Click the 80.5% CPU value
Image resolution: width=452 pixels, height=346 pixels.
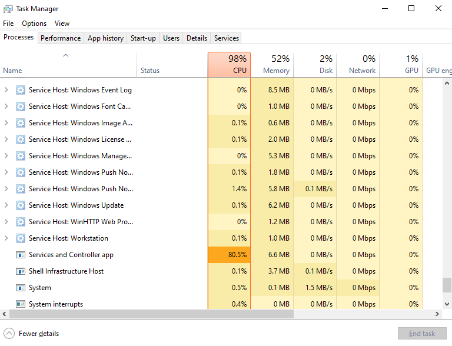[238, 255]
